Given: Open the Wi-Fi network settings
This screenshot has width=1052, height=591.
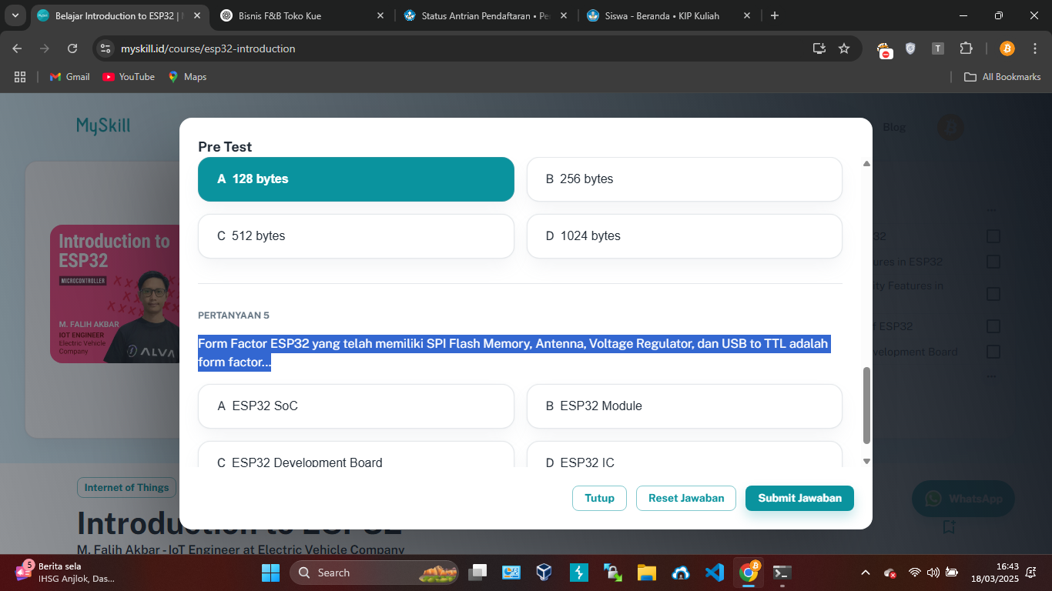Looking at the screenshot, I should point(915,573).
